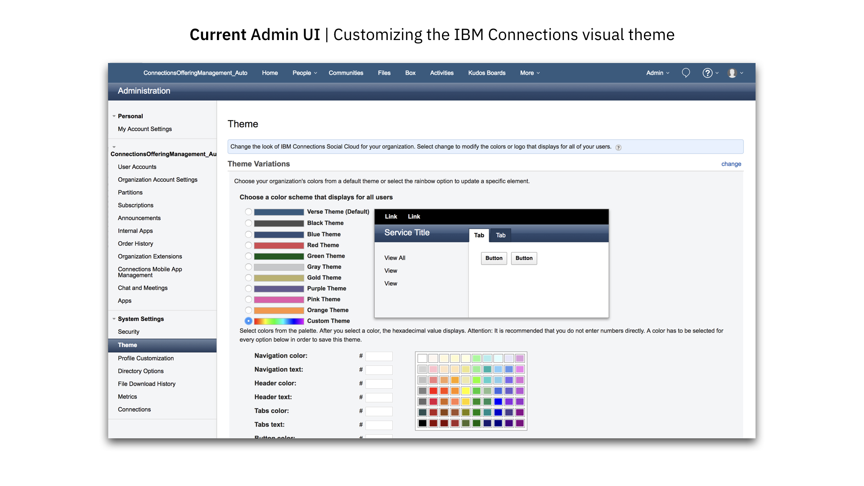Image resolution: width=864 pixels, height=486 pixels.
Task: Open the chat bubble notifications icon
Action: [686, 73]
